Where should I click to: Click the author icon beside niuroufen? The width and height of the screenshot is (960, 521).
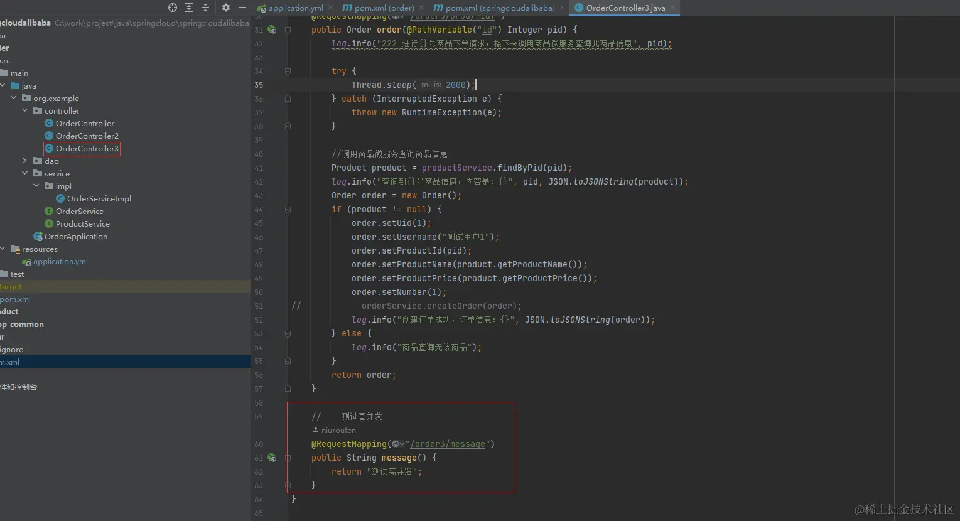(x=315, y=431)
